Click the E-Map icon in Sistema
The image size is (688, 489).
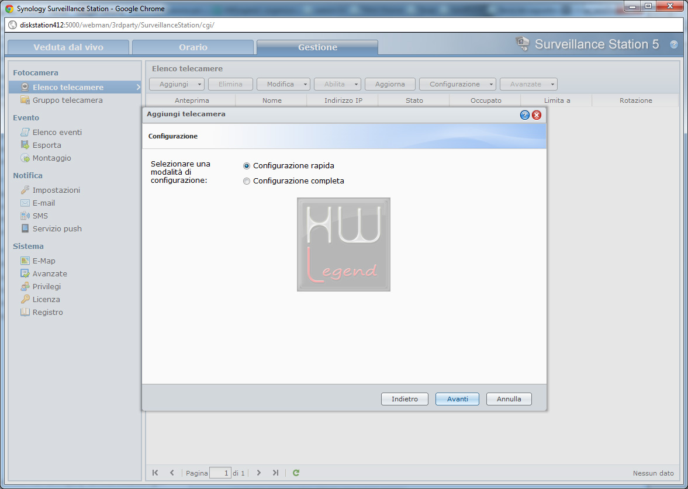click(x=25, y=261)
